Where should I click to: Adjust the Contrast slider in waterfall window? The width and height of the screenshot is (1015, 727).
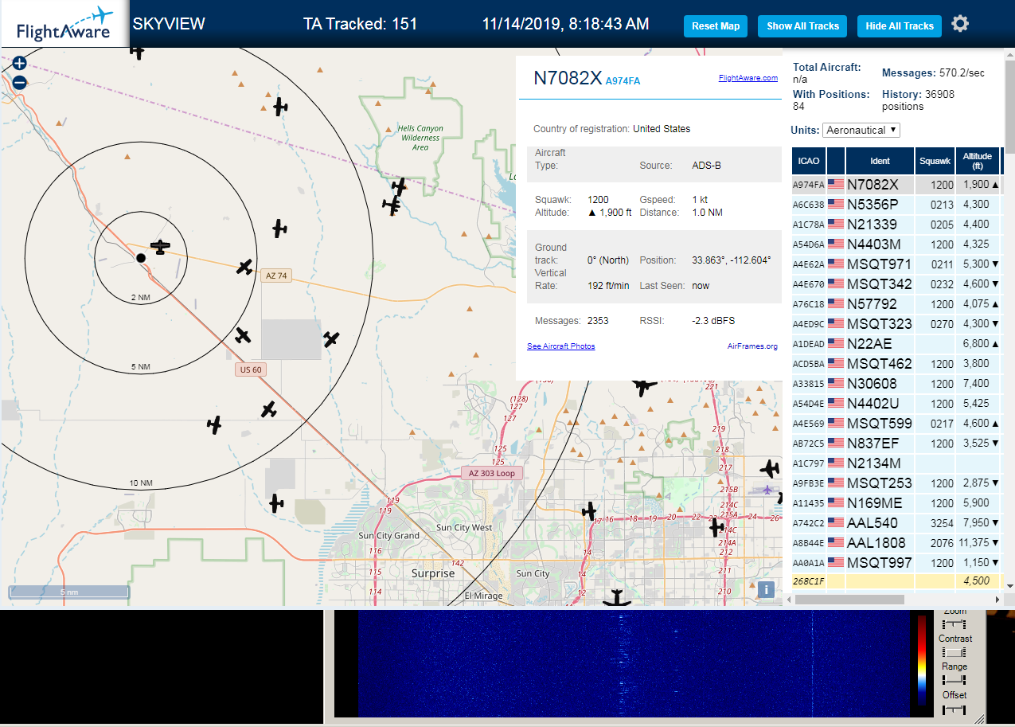954,652
